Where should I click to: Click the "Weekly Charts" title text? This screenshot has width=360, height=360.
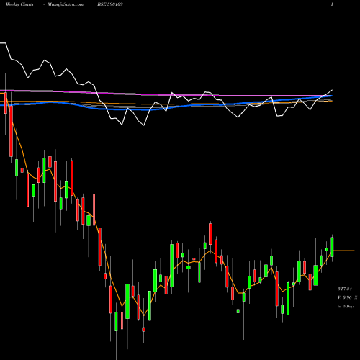coord(19,4)
